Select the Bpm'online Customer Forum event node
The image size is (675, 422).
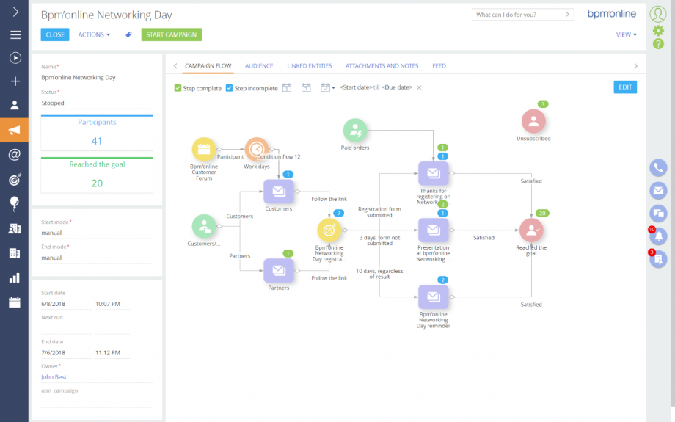[204, 150]
